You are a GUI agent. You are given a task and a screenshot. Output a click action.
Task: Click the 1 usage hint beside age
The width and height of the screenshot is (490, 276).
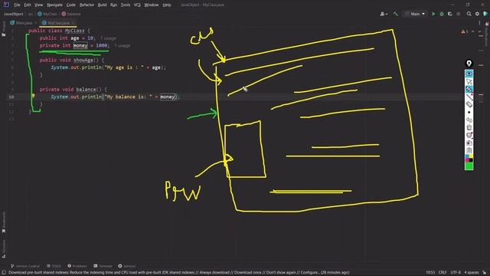[108, 38]
